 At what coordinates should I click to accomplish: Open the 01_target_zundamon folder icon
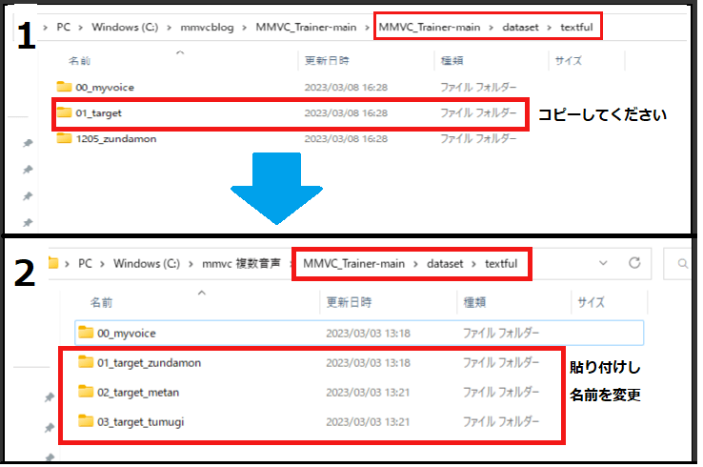[x=86, y=362]
